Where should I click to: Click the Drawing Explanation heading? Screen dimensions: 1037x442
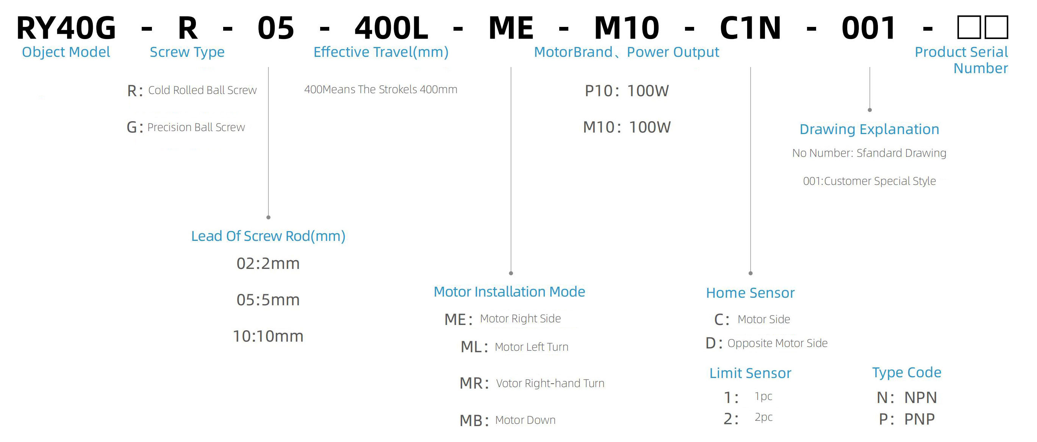[869, 129]
